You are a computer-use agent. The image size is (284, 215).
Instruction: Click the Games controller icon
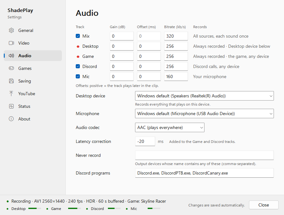coord(11,68)
